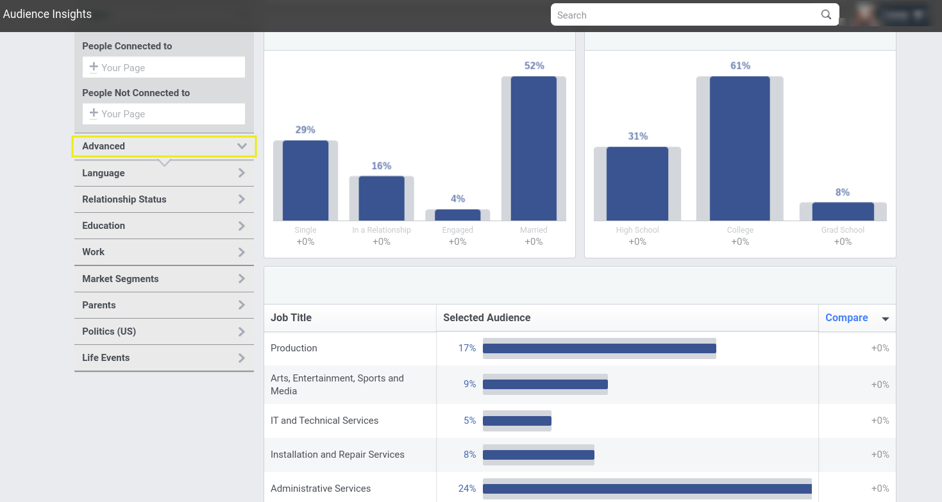Click the Engaged bar
Screen dimensions: 942x502
pos(457,215)
